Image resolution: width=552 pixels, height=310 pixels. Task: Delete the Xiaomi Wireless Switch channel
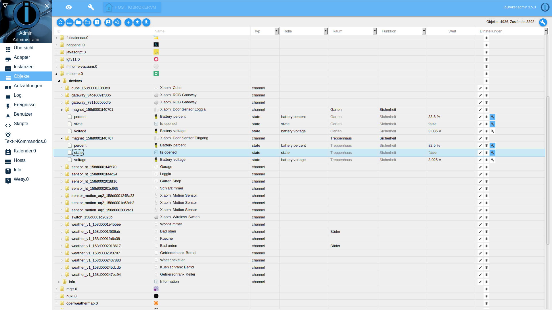[x=486, y=217]
